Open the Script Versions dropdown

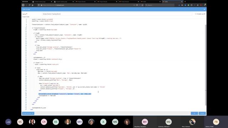click(x=28, y=113)
